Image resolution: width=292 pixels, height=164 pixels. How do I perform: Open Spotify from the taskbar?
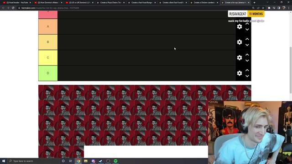(x=115, y=161)
